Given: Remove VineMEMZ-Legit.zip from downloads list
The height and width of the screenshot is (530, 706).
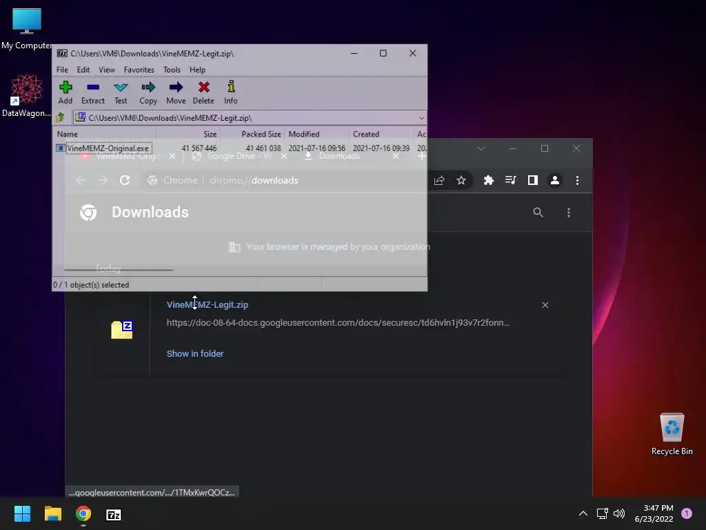Looking at the screenshot, I should pyautogui.click(x=545, y=305).
